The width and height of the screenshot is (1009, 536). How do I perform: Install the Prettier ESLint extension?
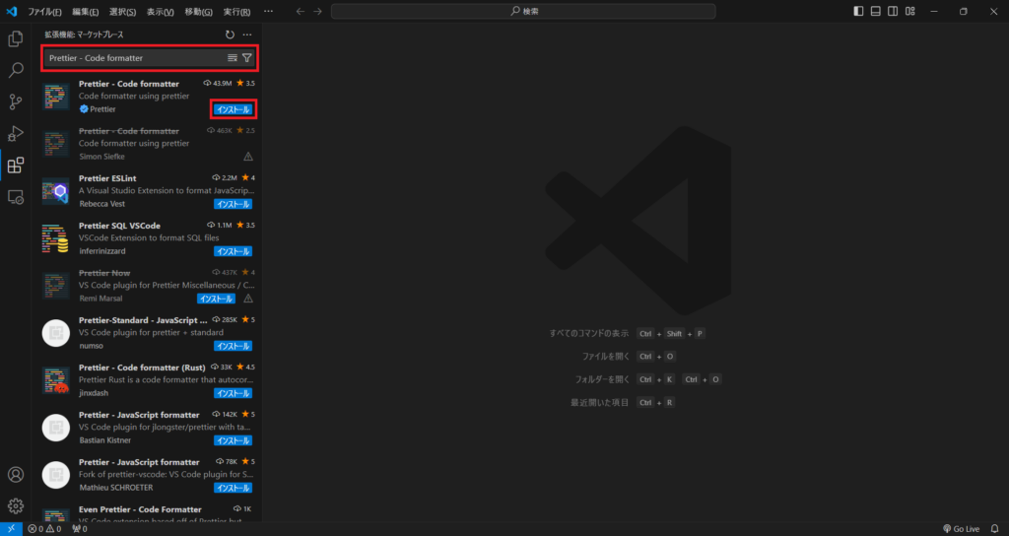234,204
